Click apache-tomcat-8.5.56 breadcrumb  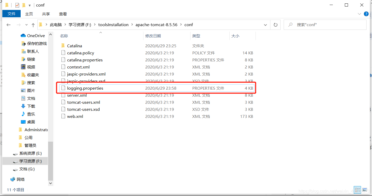[156, 25]
